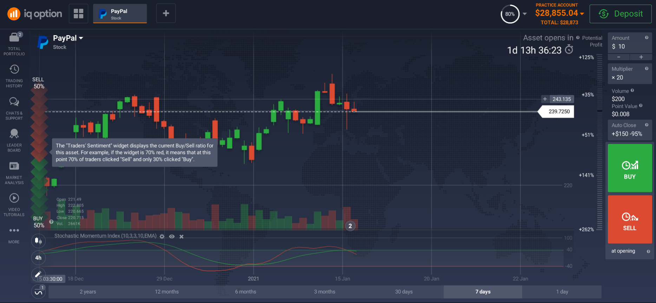Click the at opening help icon
Image resolution: width=656 pixels, height=303 pixels.
(x=648, y=251)
